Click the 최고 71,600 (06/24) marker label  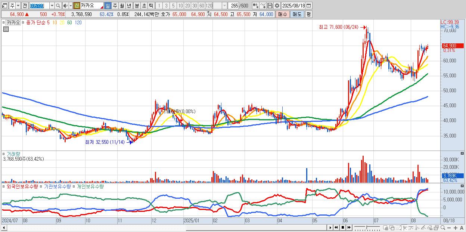[338, 27]
